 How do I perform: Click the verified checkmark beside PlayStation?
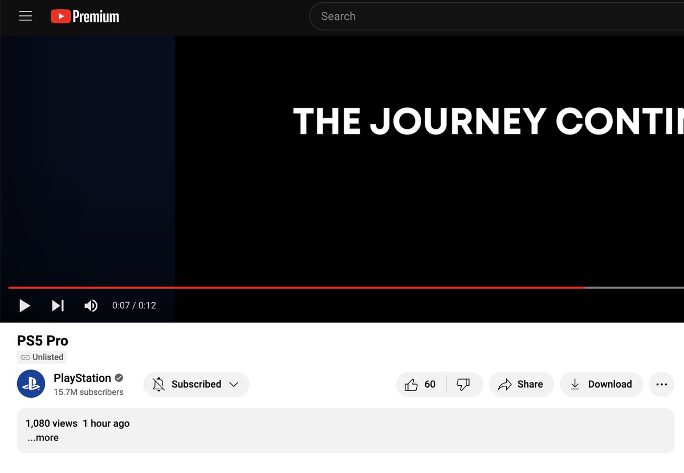pyautogui.click(x=119, y=378)
